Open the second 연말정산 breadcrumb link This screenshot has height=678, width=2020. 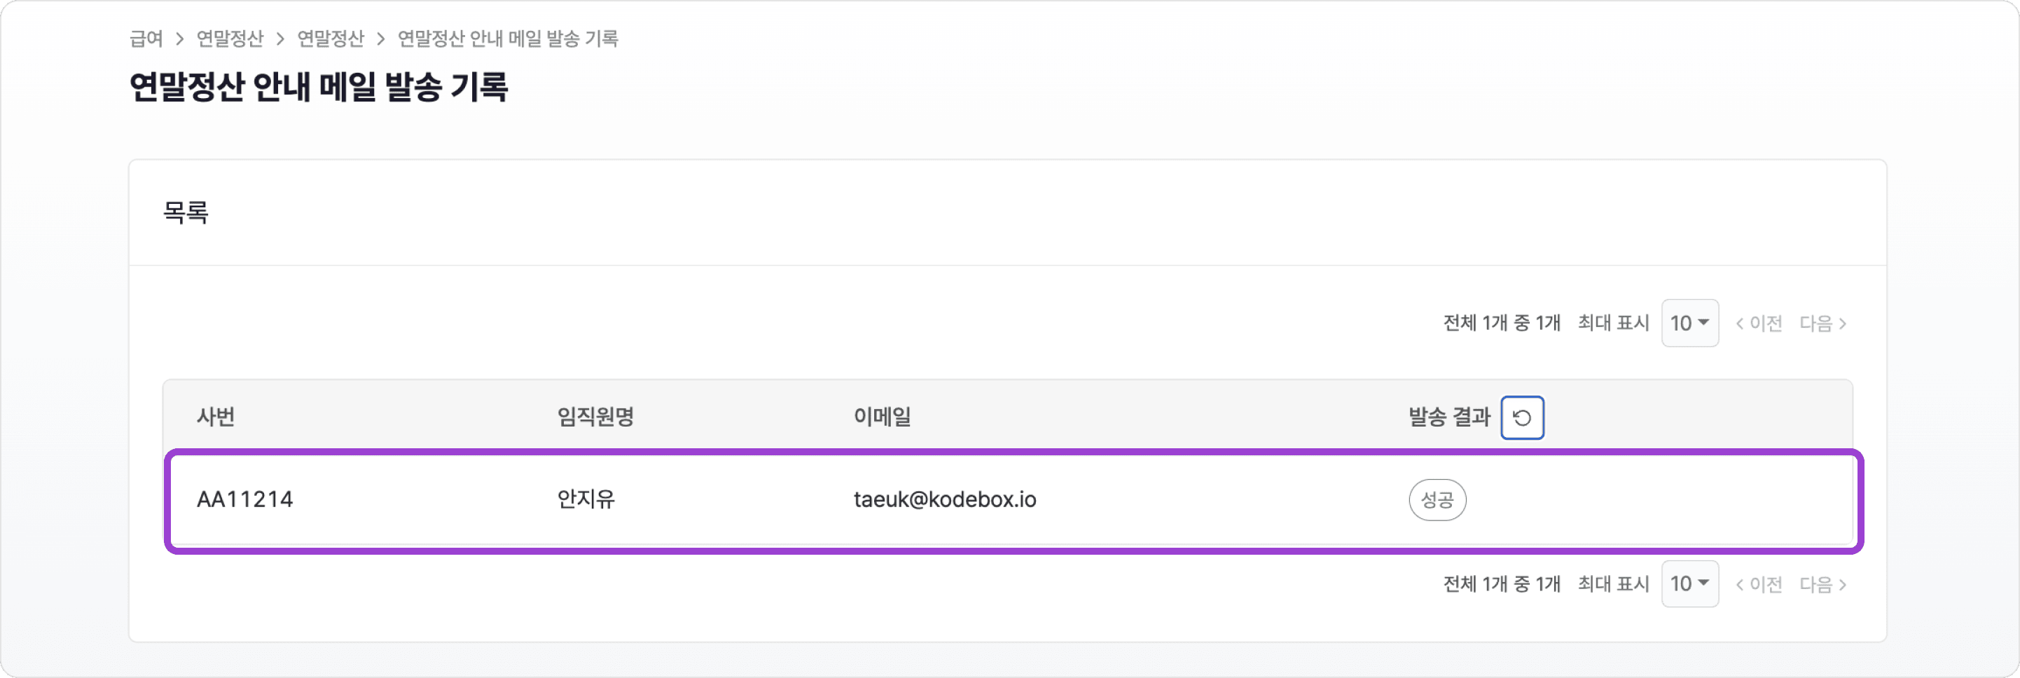(x=330, y=39)
